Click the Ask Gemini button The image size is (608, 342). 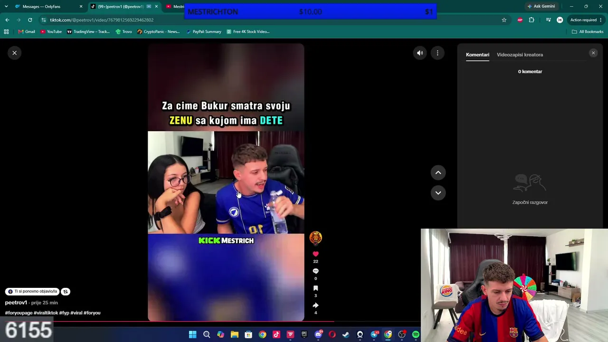[541, 7]
